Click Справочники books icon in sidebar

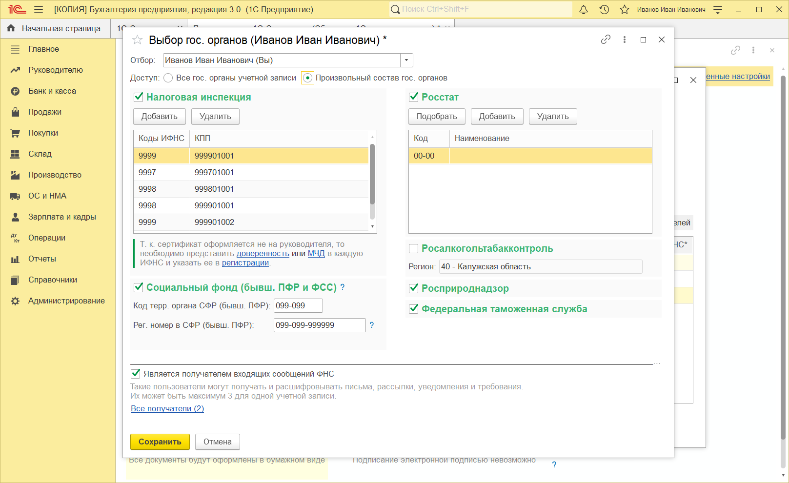coord(15,280)
